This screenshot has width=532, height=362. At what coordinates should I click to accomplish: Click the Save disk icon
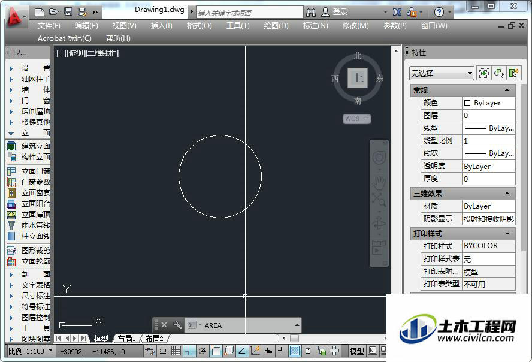click(x=68, y=12)
